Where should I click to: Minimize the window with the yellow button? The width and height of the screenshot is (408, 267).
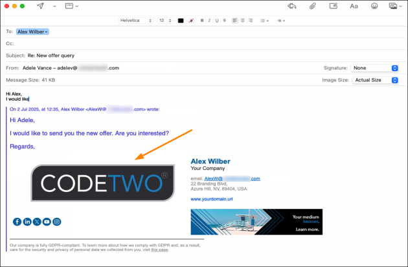[x=14, y=6]
